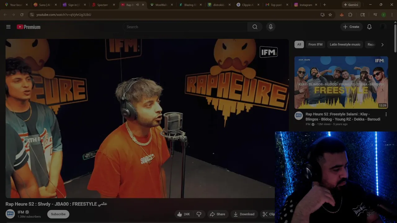The height and width of the screenshot is (223, 397).
Task: Click in the YouTube search field
Action: tap(185, 27)
